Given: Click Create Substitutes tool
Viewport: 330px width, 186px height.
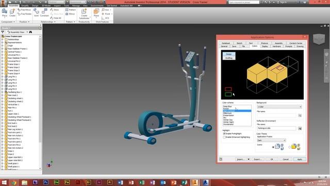Looking at the screenshot, I should [84, 14].
